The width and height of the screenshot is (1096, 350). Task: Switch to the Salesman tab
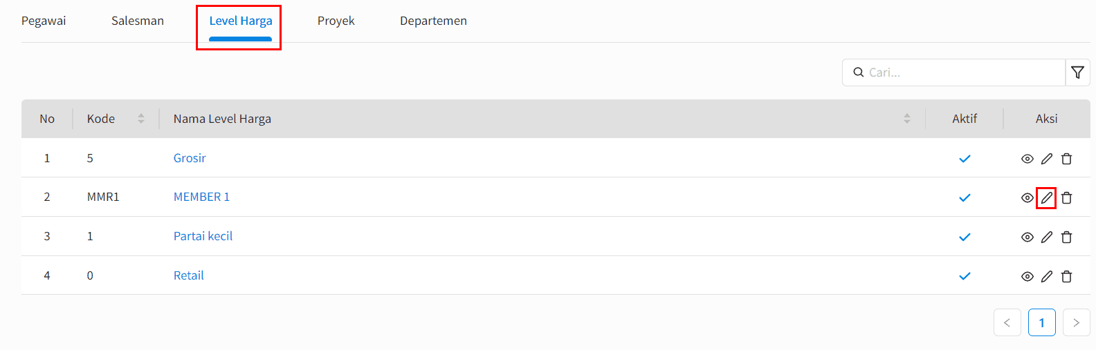[138, 21]
